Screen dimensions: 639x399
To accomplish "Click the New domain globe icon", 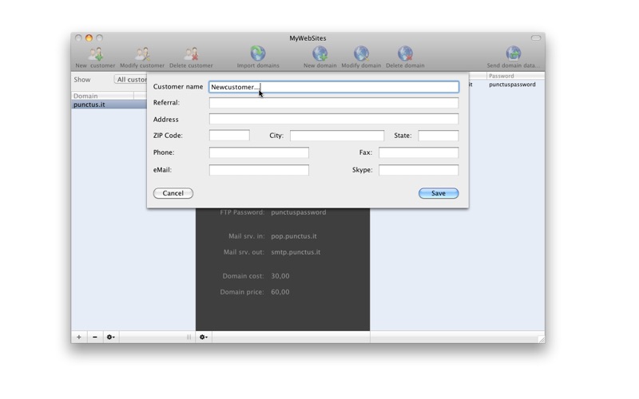I will click(319, 54).
